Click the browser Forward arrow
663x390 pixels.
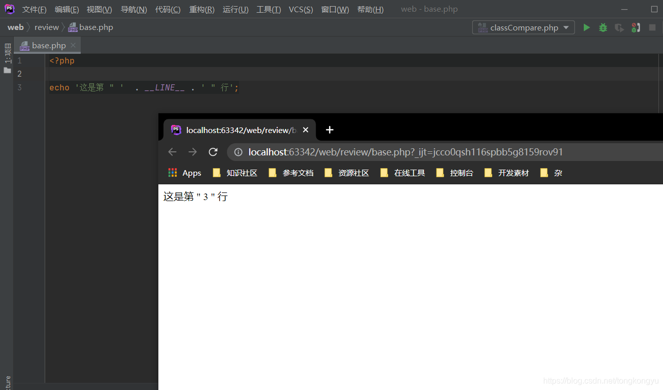pos(192,152)
